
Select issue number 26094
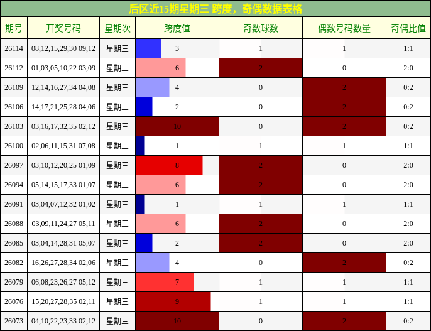[x=14, y=185]
